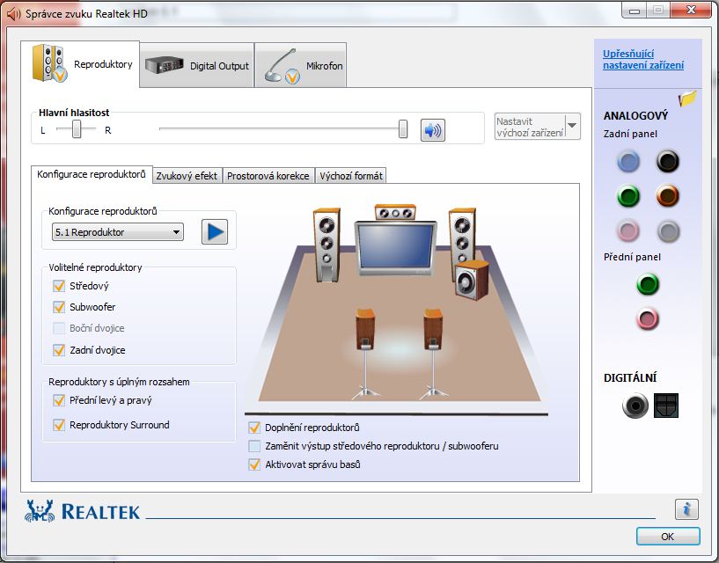
Task: Click the OK button
Action: click(x=667, y=536)
